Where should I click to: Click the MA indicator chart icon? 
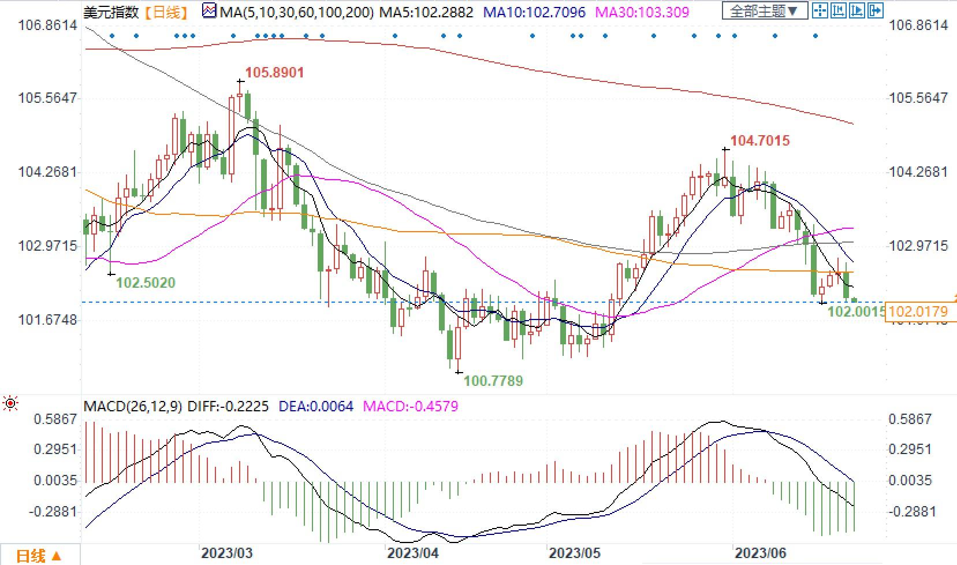209,11
